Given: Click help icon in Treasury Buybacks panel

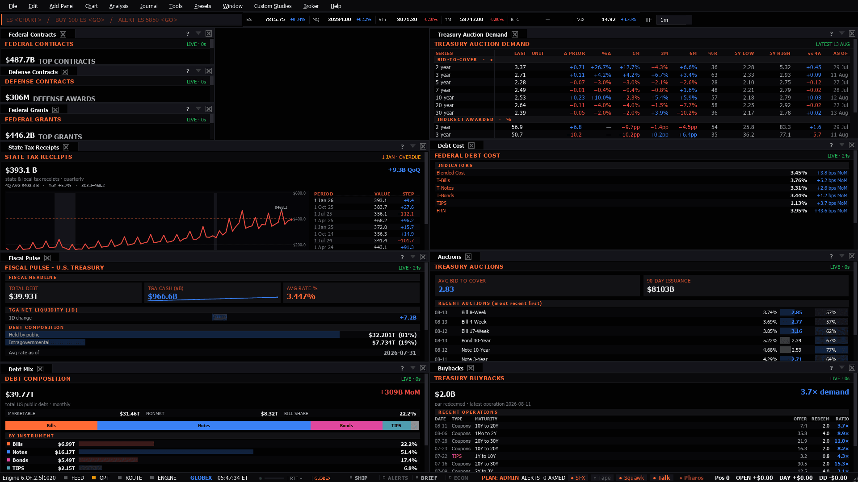Looking at the screenshot, I should tap(831, 368).
